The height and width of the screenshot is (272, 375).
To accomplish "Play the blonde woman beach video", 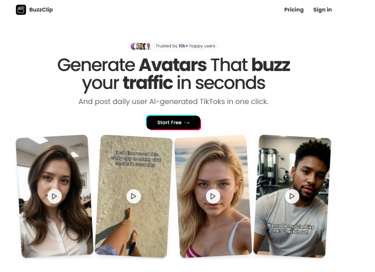I will pyautogui.click(x=213, y=196).
